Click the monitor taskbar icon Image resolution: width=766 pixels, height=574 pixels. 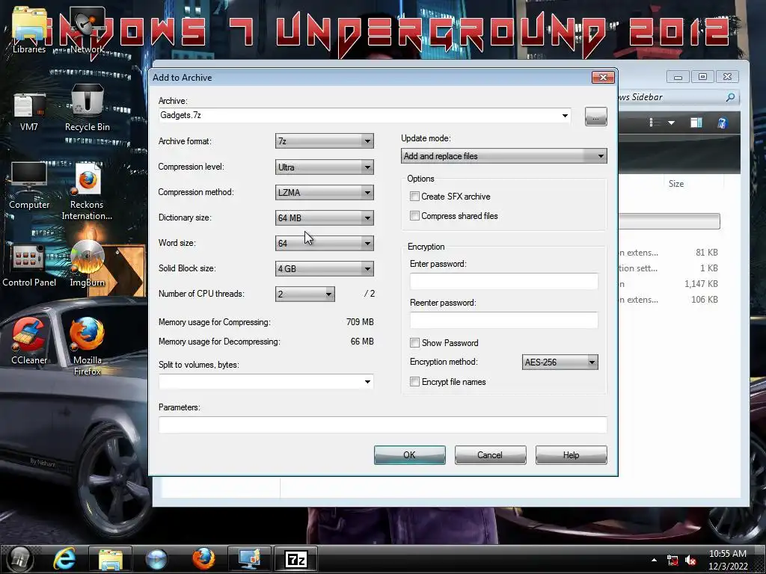pyautogui.click(x=249, y=559)
